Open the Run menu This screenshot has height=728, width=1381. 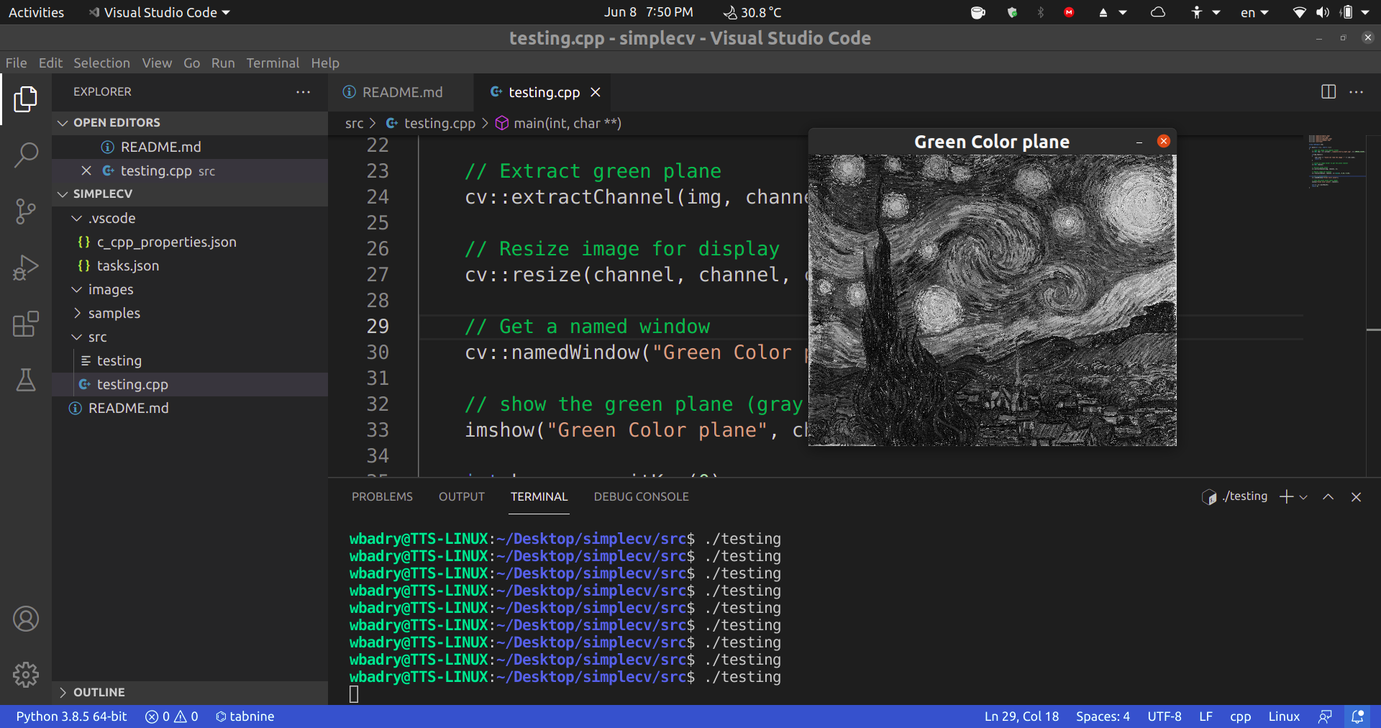[x=223, y=63]
